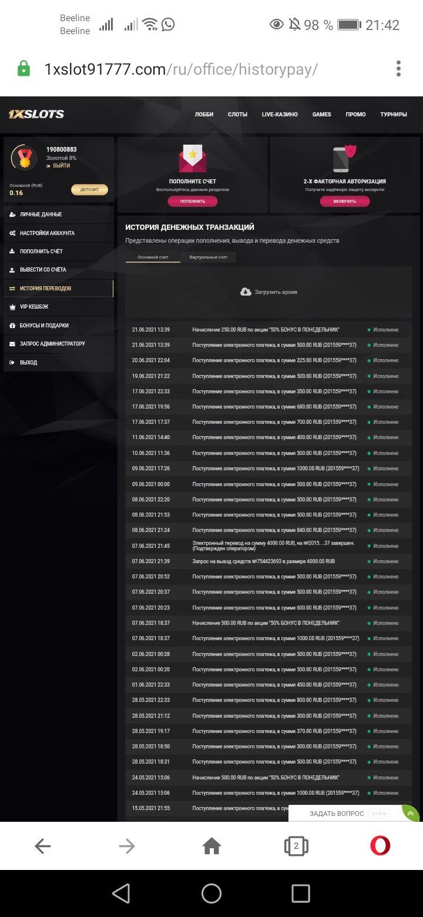Click the browser back arrow

(43, 846)
